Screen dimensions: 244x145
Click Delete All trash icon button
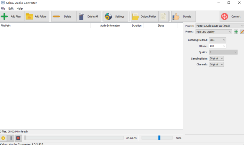pyautogui.click(x=89, y=16)
